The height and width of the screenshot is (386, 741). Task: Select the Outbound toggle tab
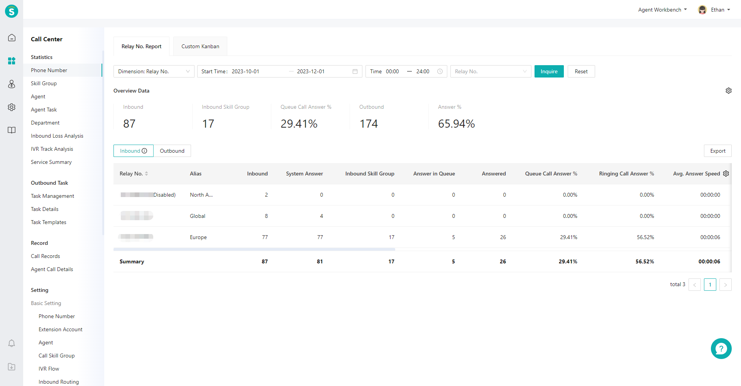point(172,151)
